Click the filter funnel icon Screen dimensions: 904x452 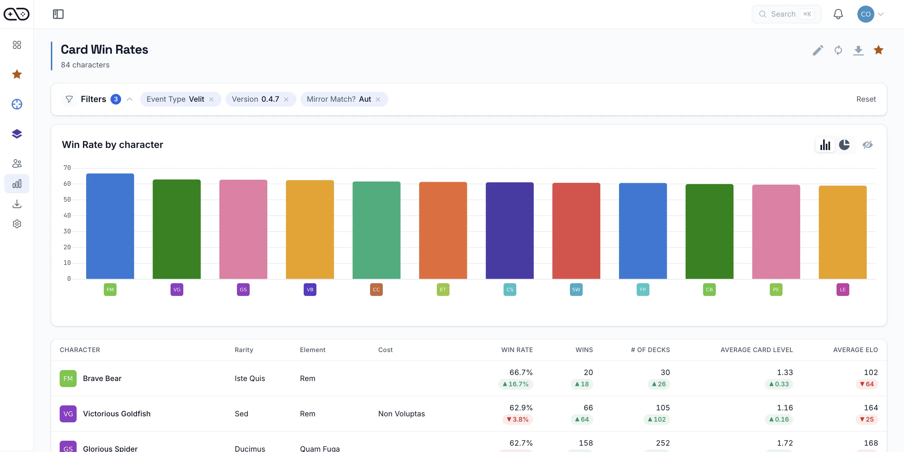pos(69,99)
